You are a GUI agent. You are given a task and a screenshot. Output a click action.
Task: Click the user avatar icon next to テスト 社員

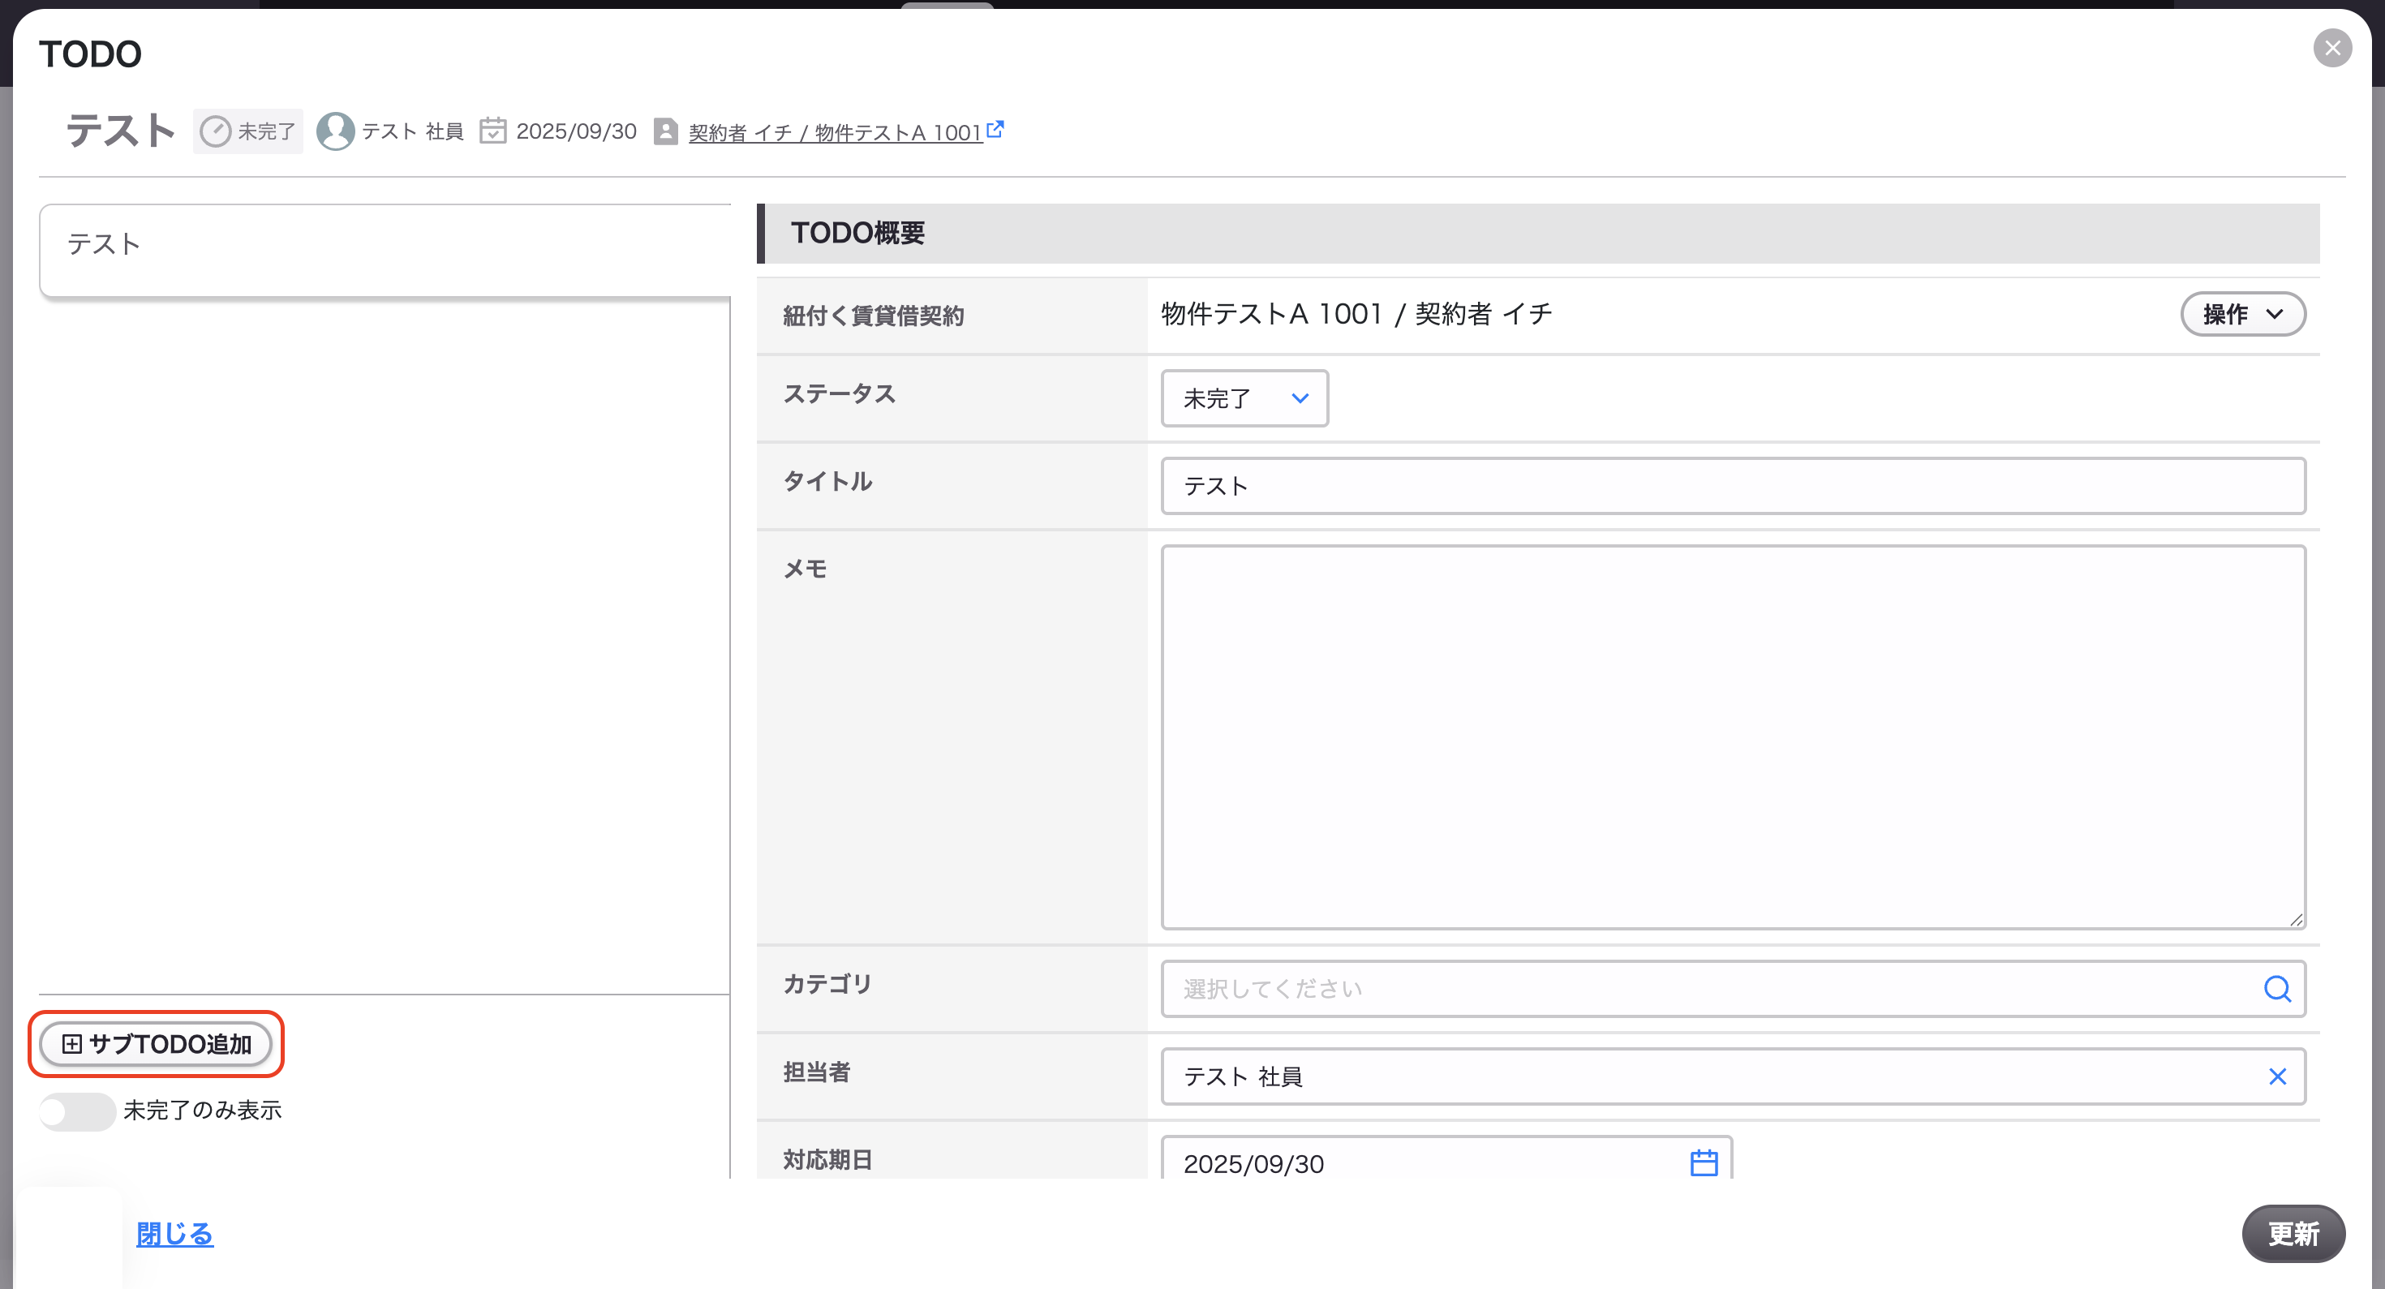335,131
